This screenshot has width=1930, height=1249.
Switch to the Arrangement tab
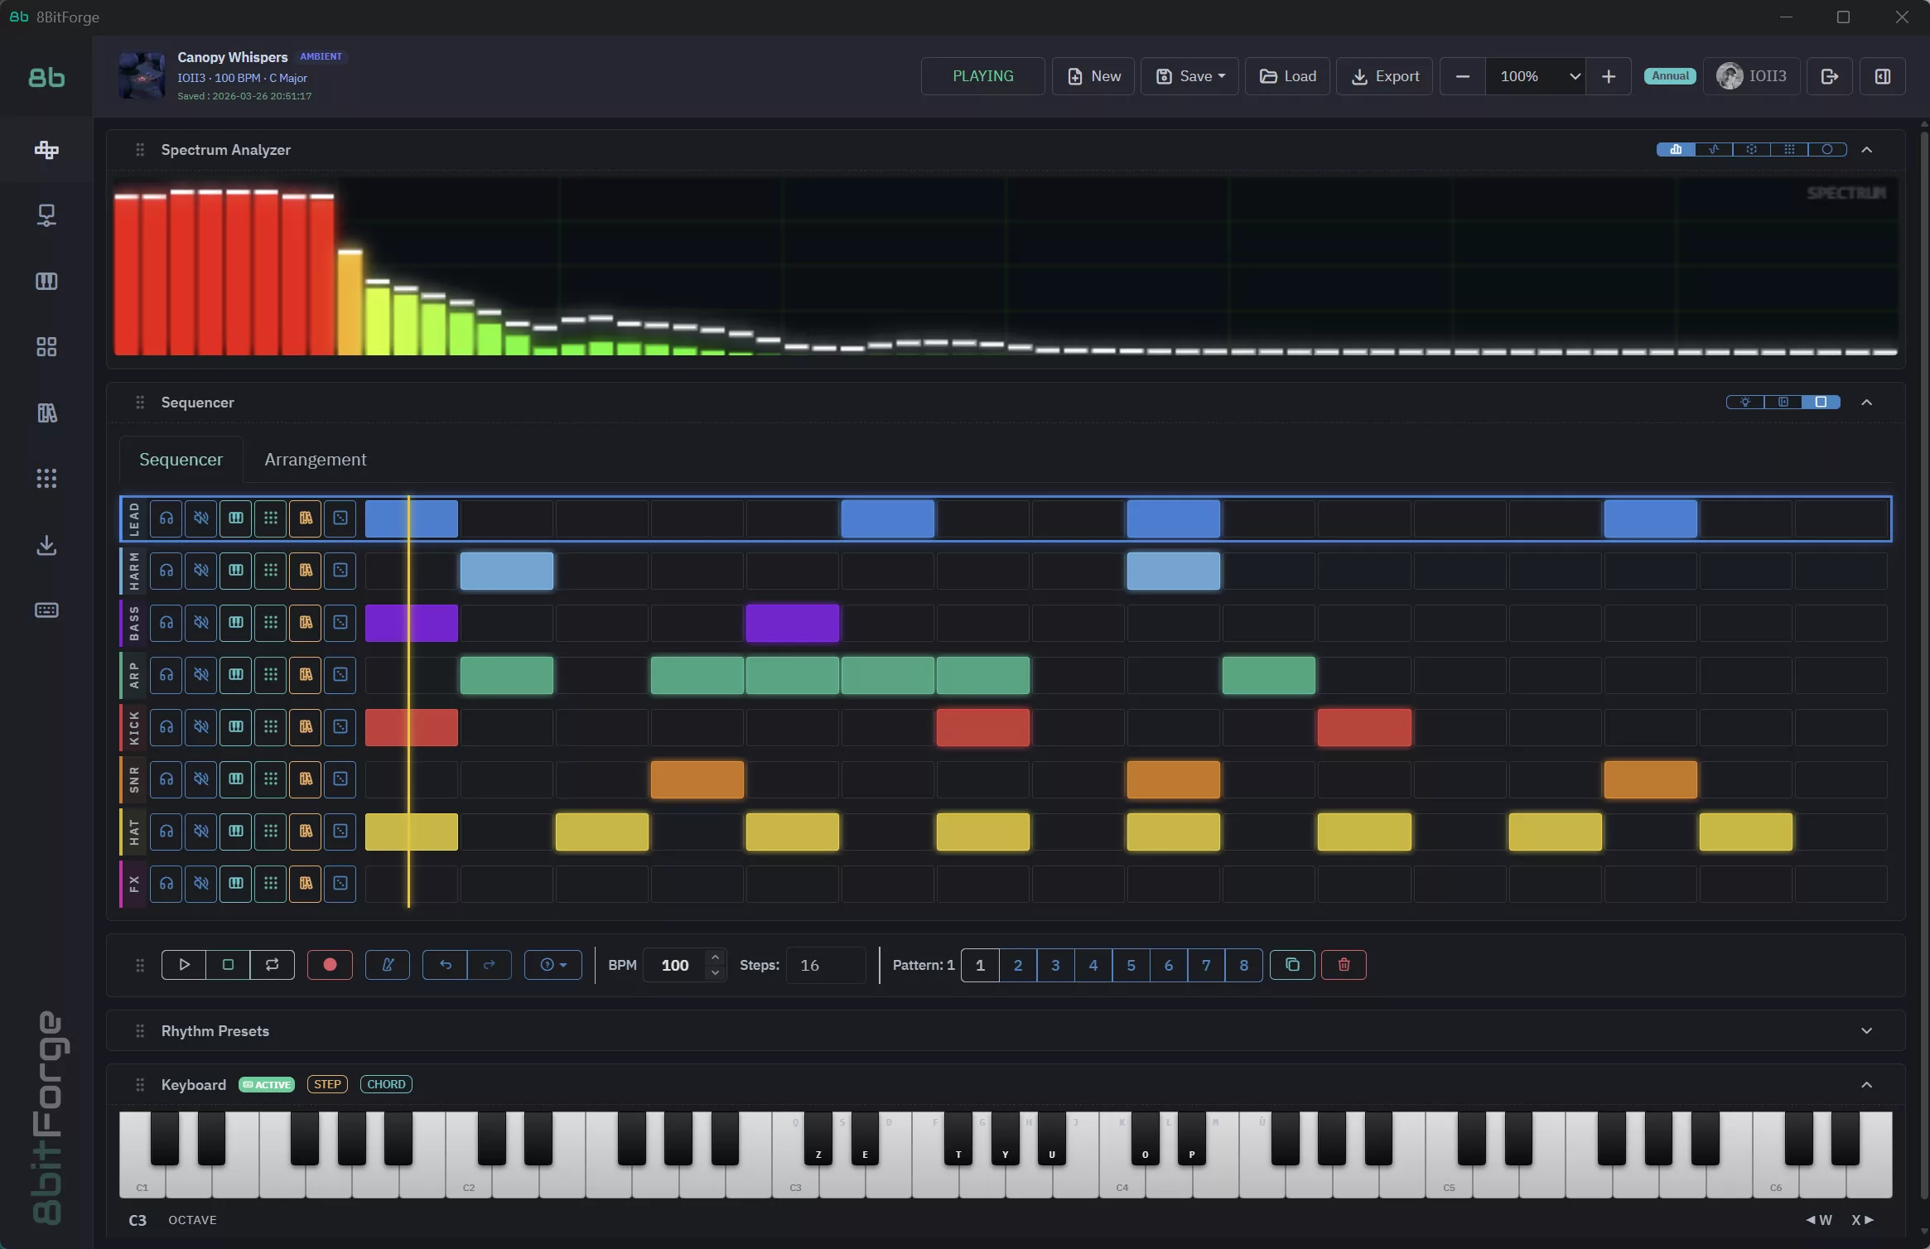(315, 459)
